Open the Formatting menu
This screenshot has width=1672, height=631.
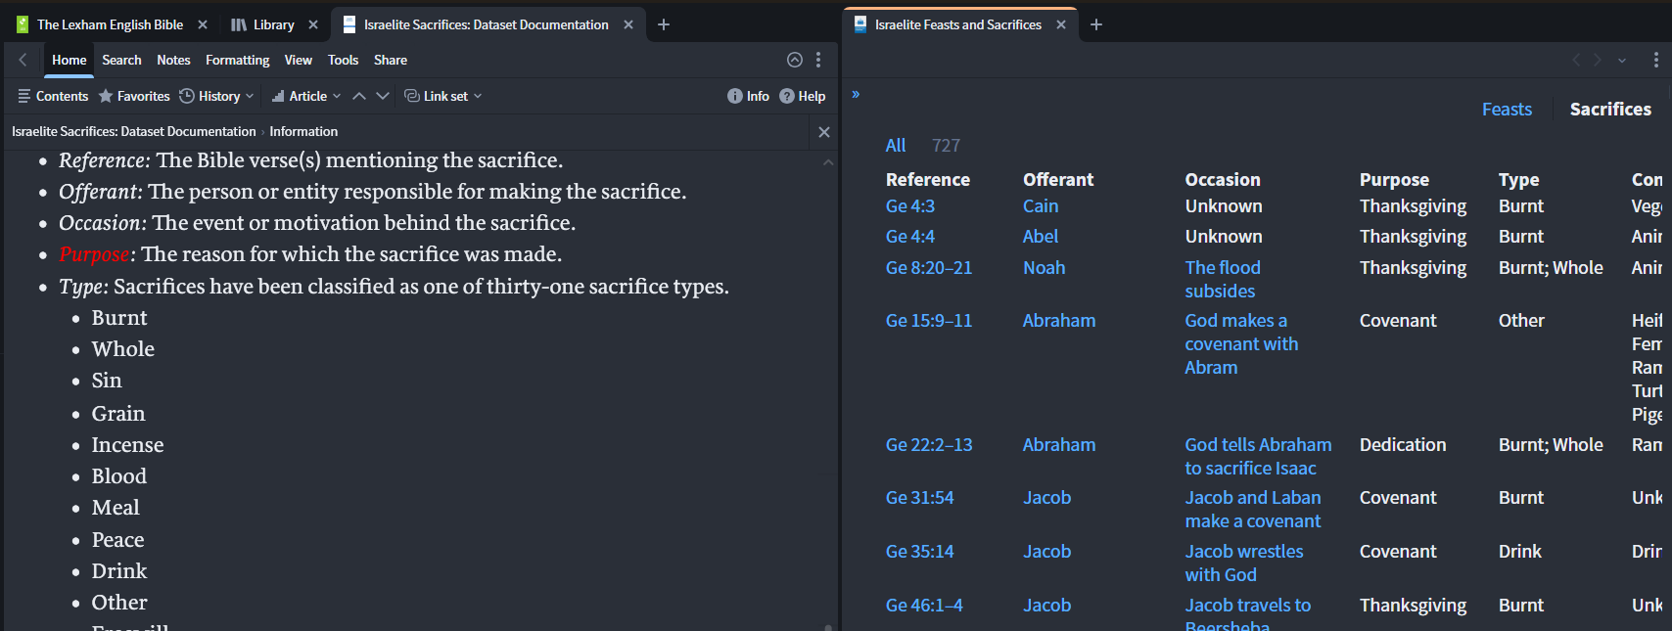click(x=237, y=60)
